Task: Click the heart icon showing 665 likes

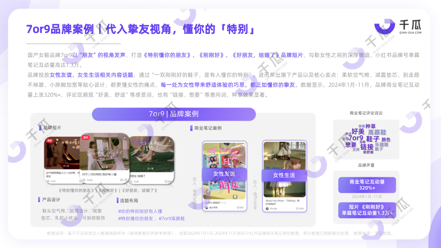Action: [238, 208]
